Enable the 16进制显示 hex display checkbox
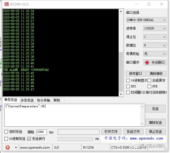 [x=128, y=80]
